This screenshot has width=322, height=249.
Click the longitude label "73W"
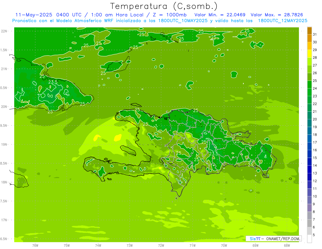130,246
